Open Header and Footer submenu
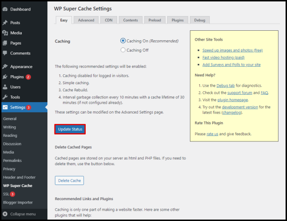 click(19, 177)
